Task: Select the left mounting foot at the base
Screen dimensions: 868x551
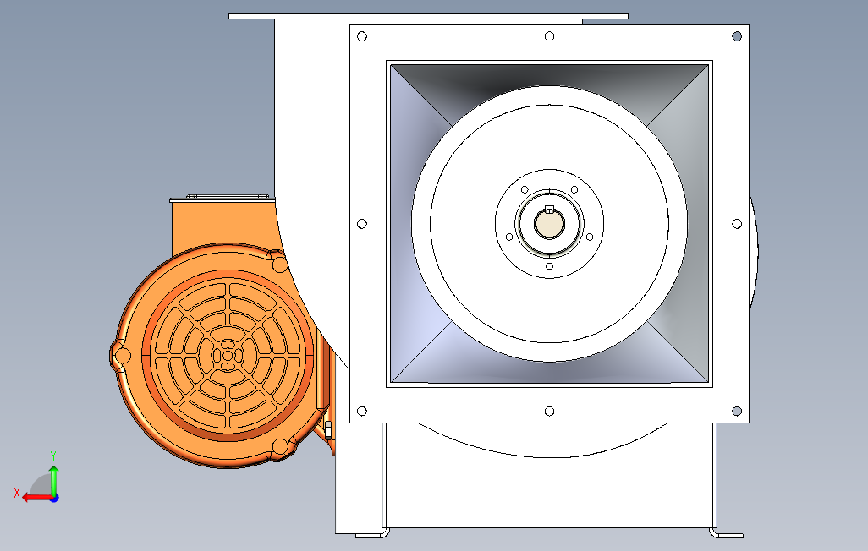Action: point(372,534)
